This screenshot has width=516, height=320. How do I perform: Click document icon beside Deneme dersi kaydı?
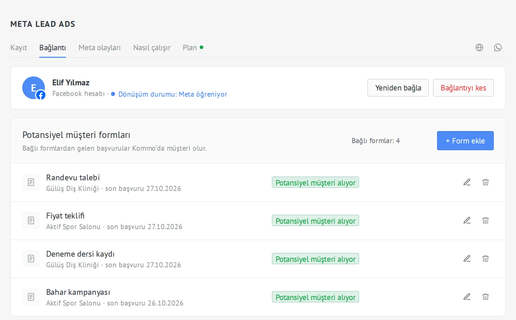pyautogui.click(x=31, y=259)
